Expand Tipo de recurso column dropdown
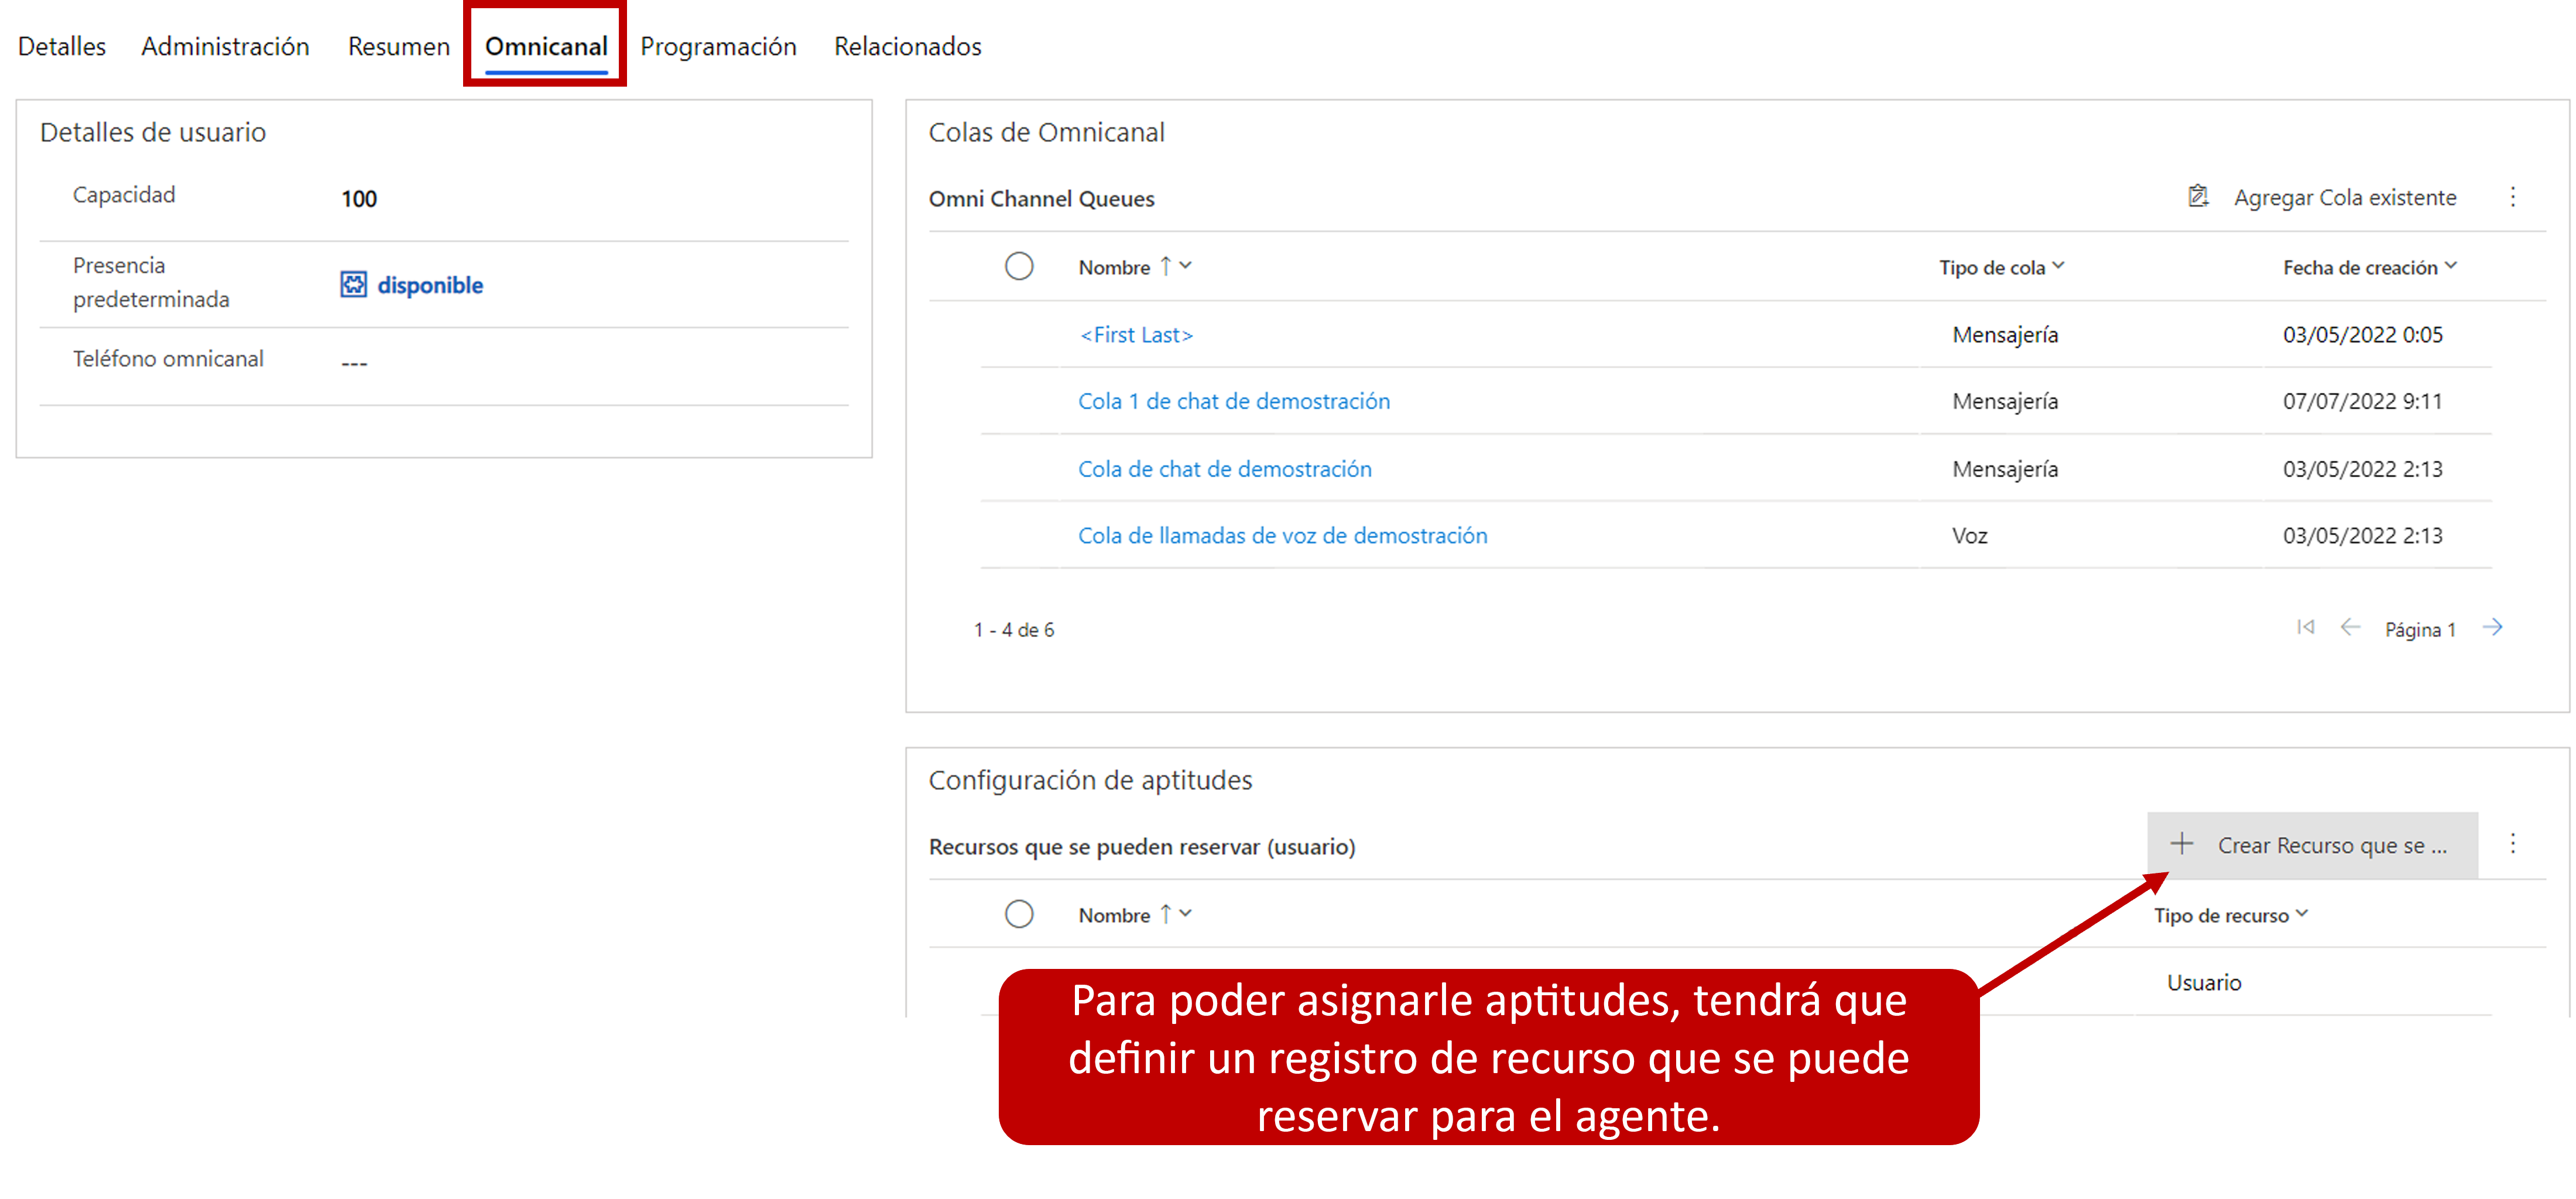The width and height of the screenshot is (2576, 1199). click(2301, 914)
